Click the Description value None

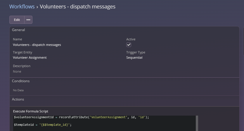(x=17, y=71)
